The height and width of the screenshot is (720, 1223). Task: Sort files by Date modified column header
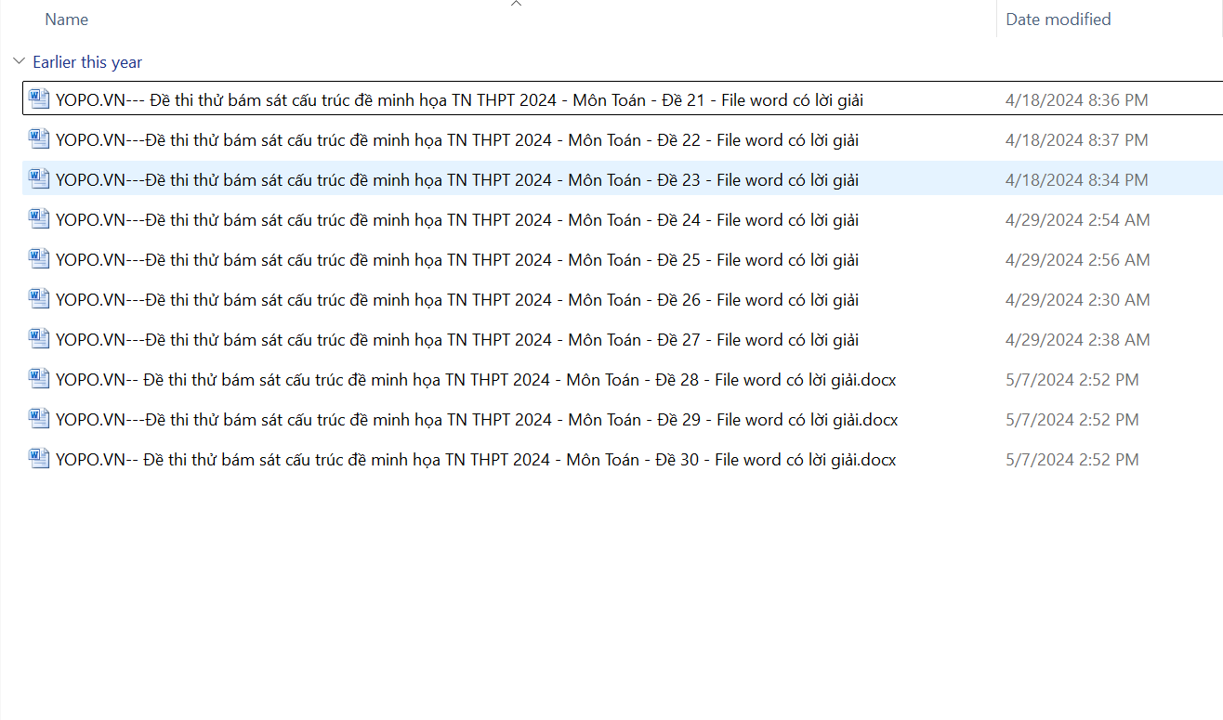tap(1059, 20)
